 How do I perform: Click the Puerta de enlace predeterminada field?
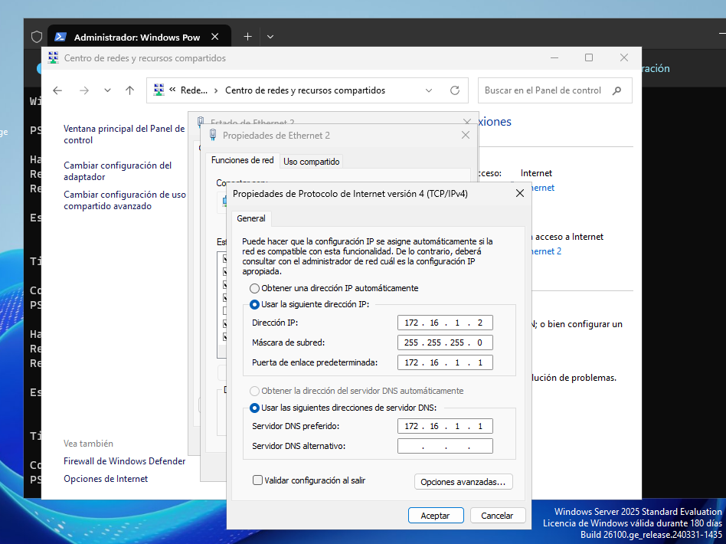445,362
